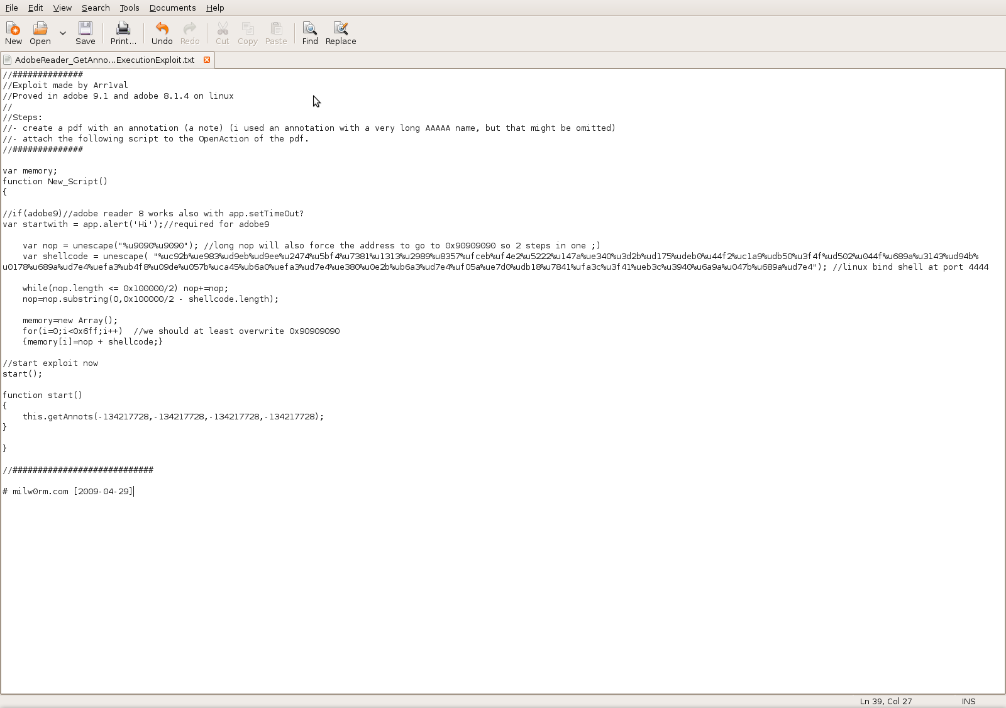Click the 'function start()' line
1006x708 pixels.
click(43, 395)
